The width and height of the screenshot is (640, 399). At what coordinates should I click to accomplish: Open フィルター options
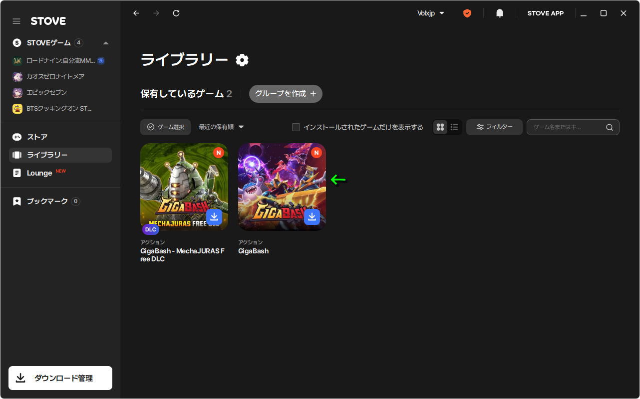coord(494,127)
